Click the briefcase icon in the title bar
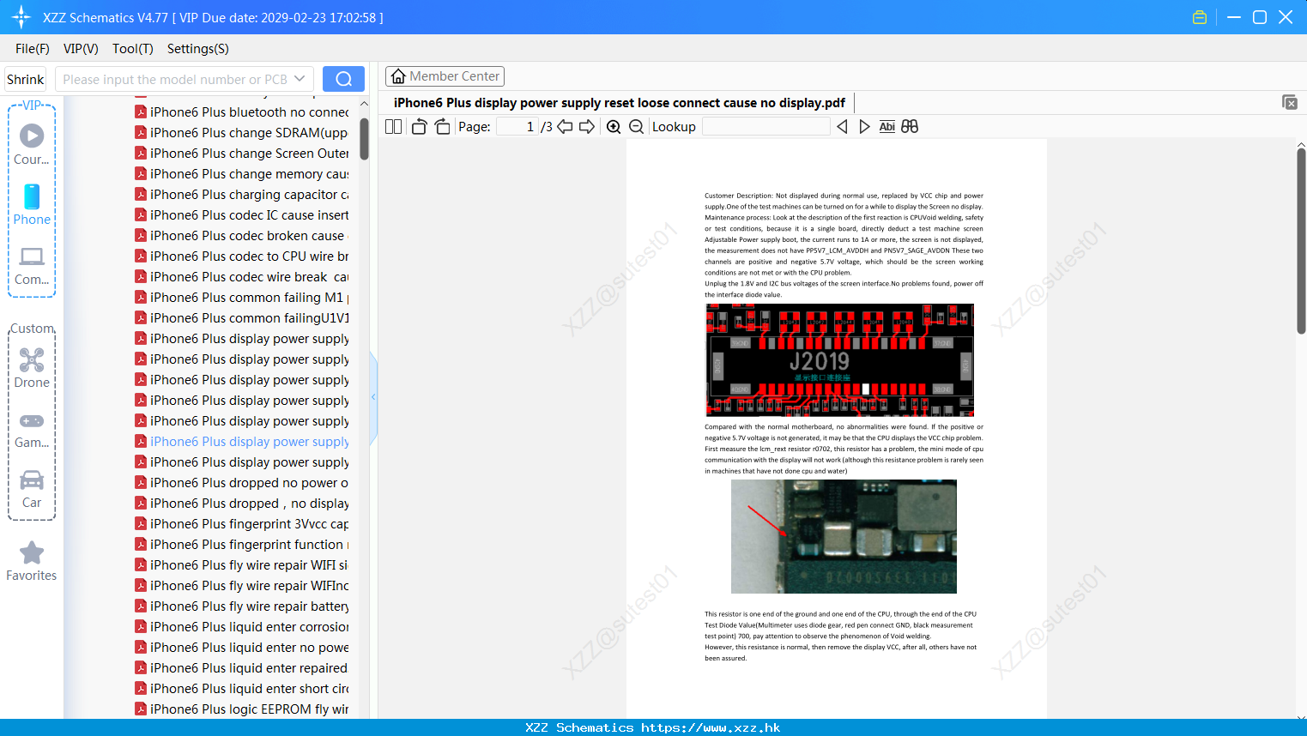 pos(1200,17)
